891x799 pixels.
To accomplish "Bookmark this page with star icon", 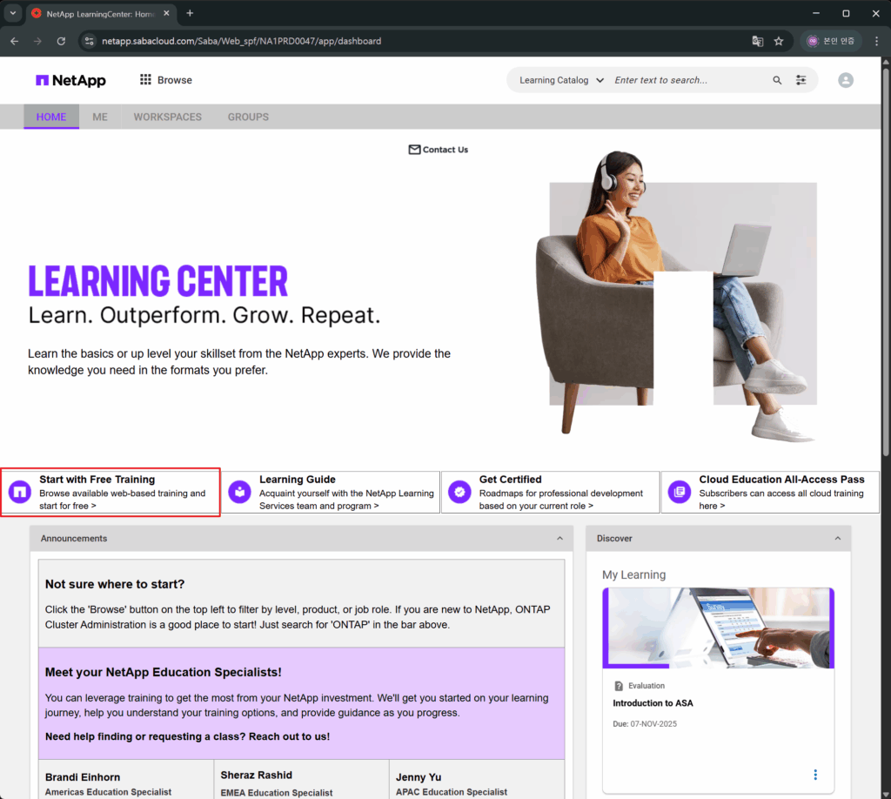I will click(779, 41).
